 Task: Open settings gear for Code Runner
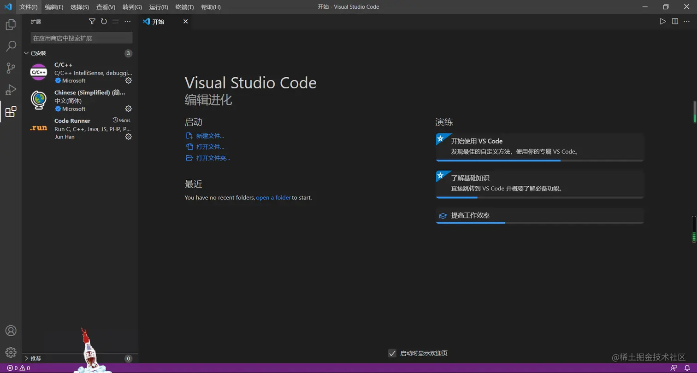[129, 137]
